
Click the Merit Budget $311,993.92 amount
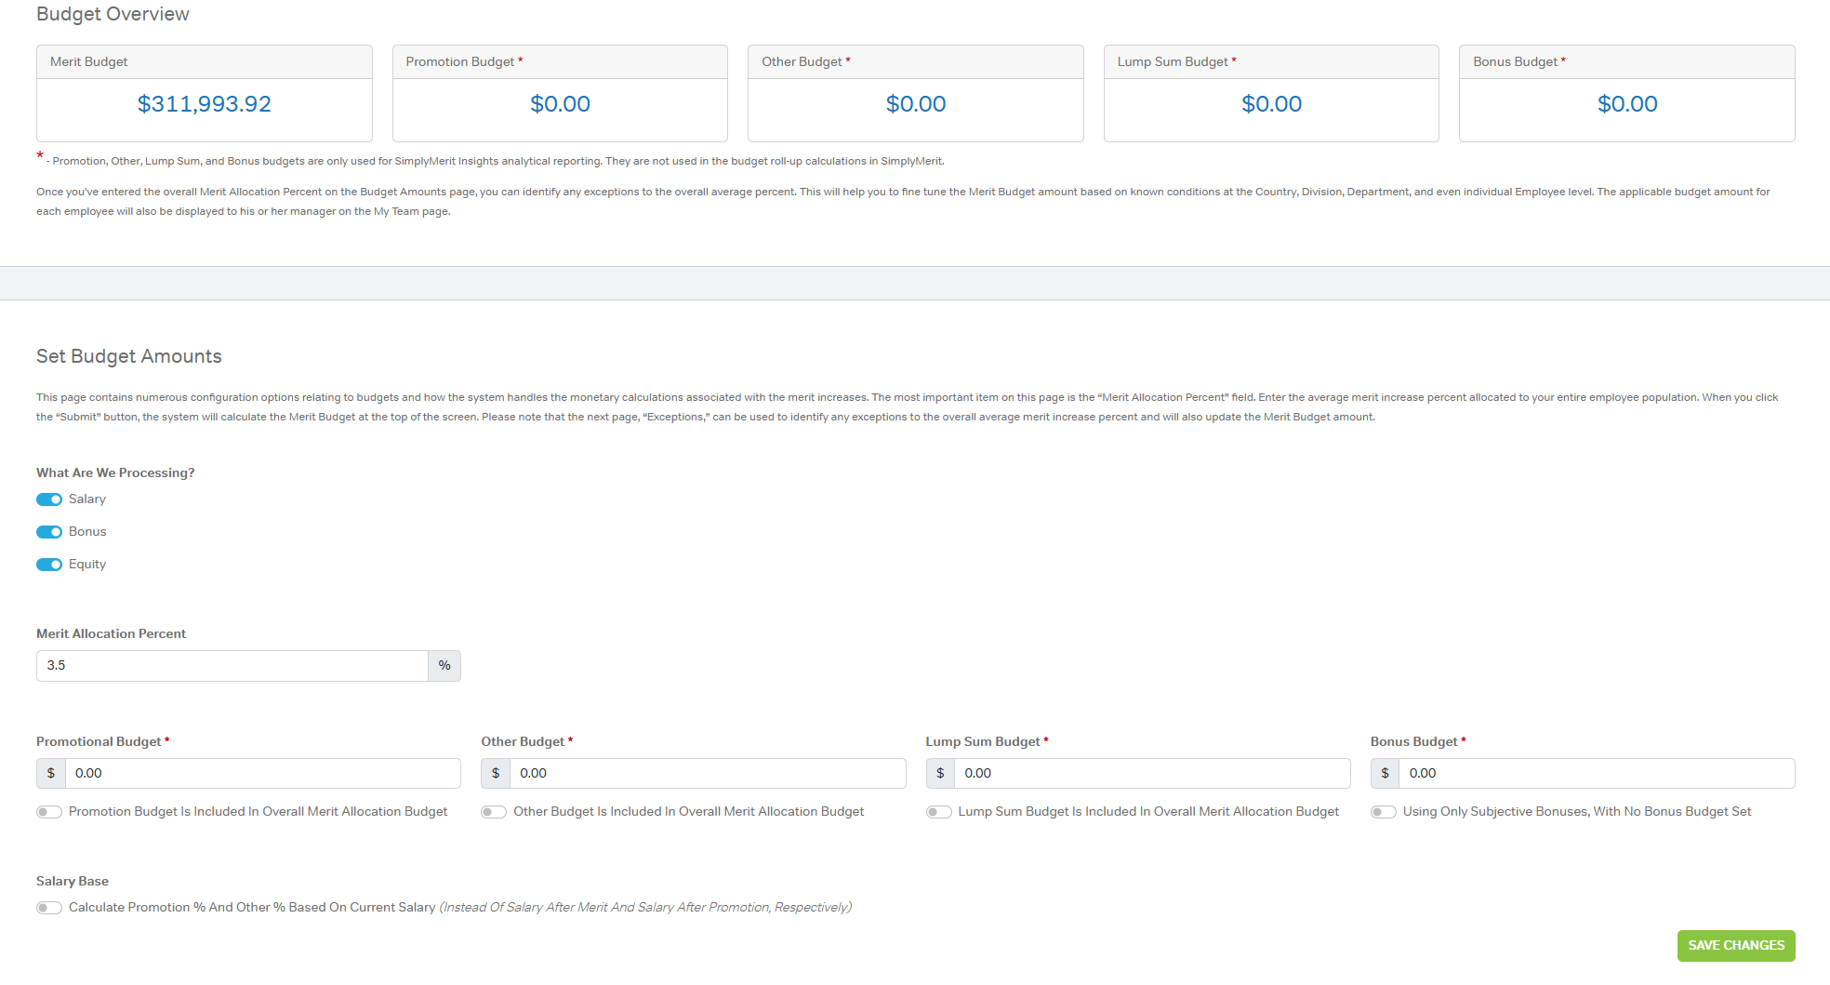pyautogui.click(x=205, y=104)
